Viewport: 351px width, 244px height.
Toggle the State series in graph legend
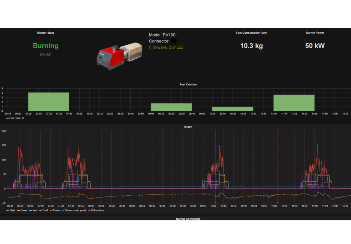pyautogui.click(x=12, y=210)
